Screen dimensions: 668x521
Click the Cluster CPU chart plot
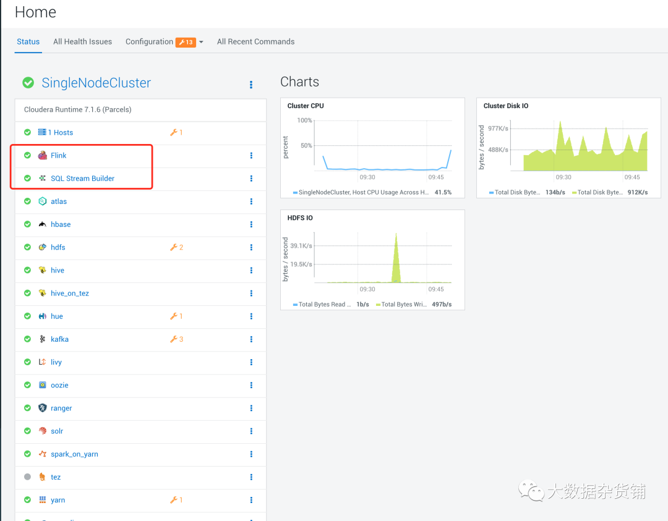(383, 146)
